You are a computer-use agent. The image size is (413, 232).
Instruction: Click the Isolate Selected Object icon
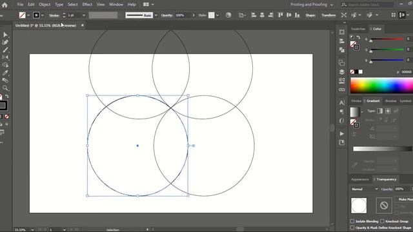pos(344,15)
